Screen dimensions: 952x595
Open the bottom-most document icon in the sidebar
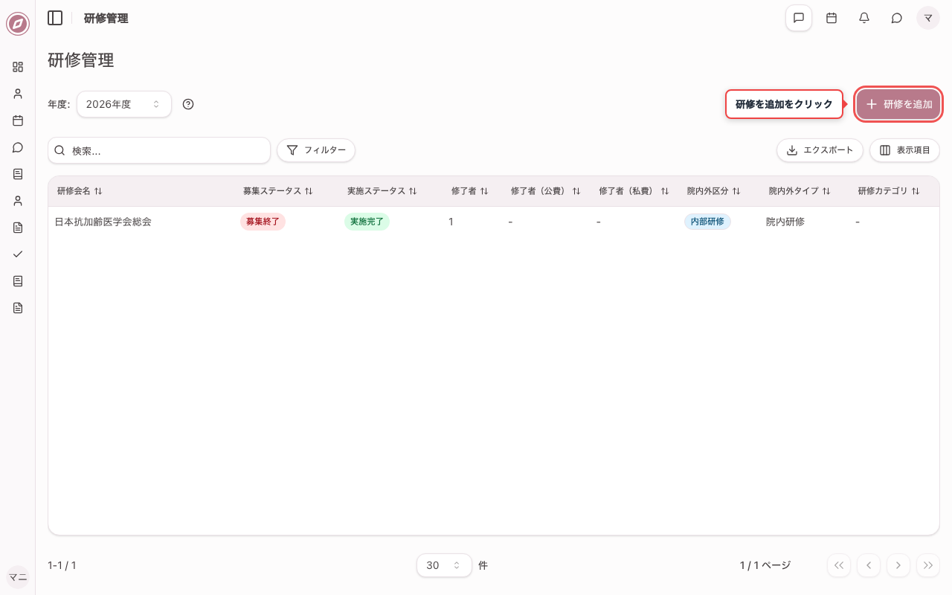pos(18,308)
